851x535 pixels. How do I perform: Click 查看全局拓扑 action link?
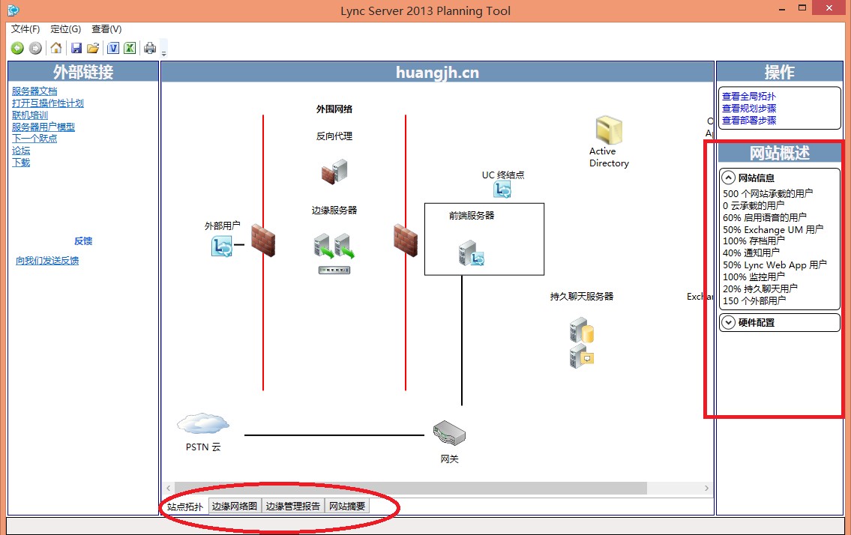pyautogui.click(x=749, y=96)
